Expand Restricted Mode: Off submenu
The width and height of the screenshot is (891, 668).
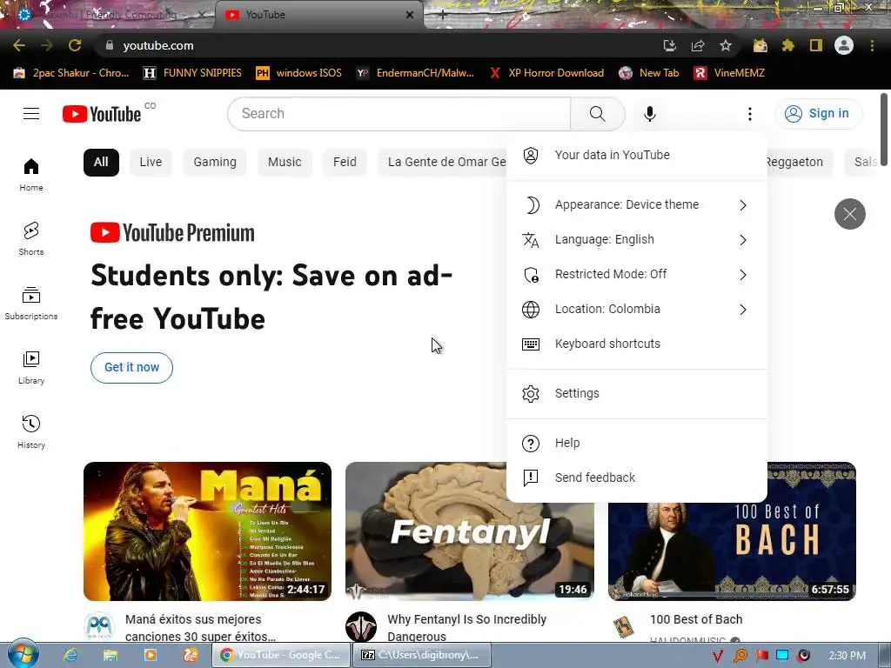636,274
